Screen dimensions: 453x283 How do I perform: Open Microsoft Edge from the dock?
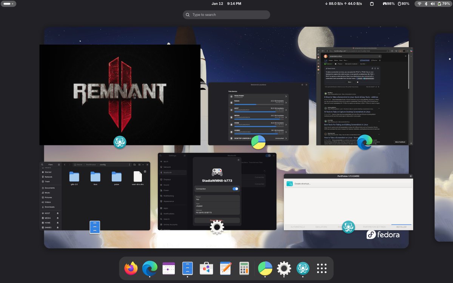150,269
